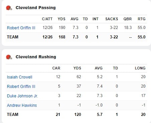Select the TEAM totals row in passing

76,37
